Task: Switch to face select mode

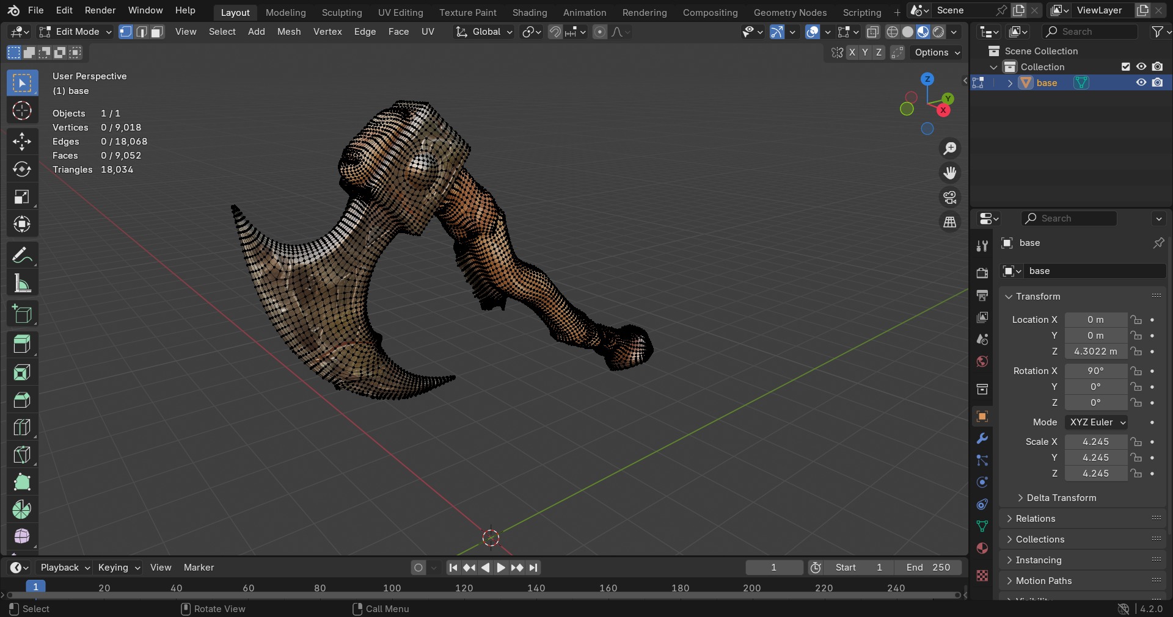Action: [158, 32]
